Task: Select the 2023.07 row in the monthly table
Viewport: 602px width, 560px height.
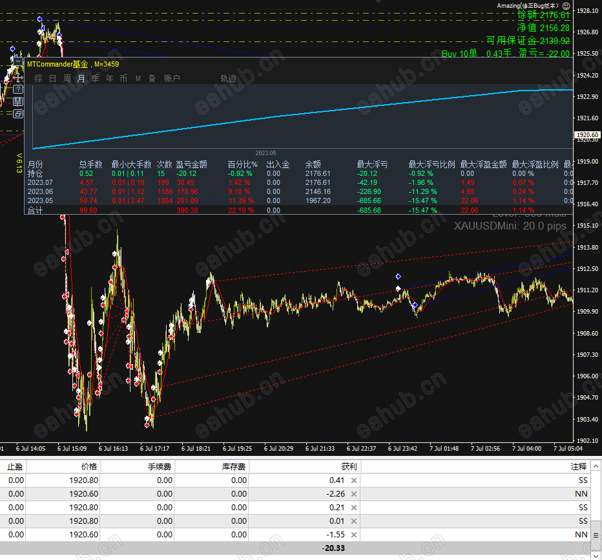Action: click(298, 182)
